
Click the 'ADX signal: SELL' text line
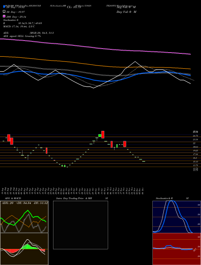[x=22, y=36]
